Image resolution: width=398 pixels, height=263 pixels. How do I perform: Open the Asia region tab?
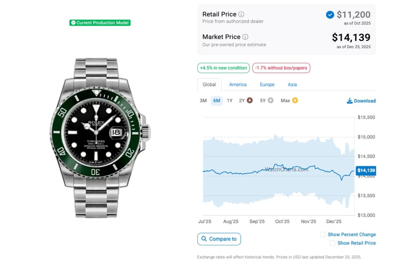tap(292, 85)
